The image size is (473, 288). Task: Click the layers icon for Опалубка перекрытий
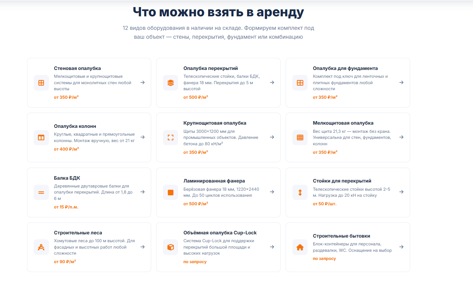click(171, 83)
